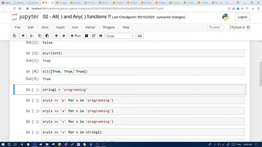Click the browser tab search icon
Image resolution: width=262 pixels, height=147 pixels.
[238, 2]
